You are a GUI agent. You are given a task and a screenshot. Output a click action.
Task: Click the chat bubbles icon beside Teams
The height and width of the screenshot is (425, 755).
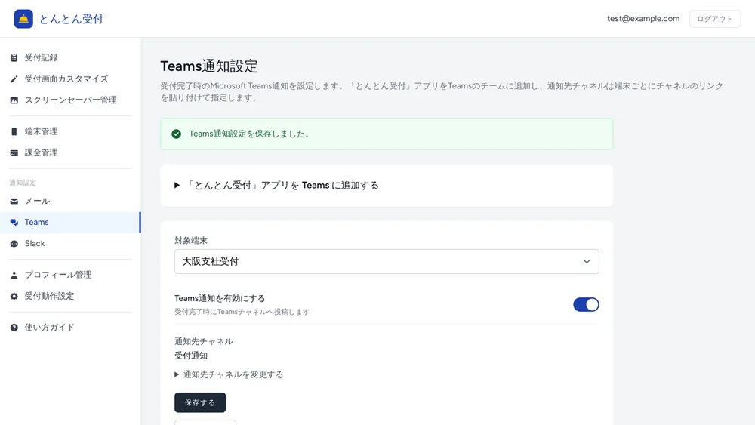(14, 223)
